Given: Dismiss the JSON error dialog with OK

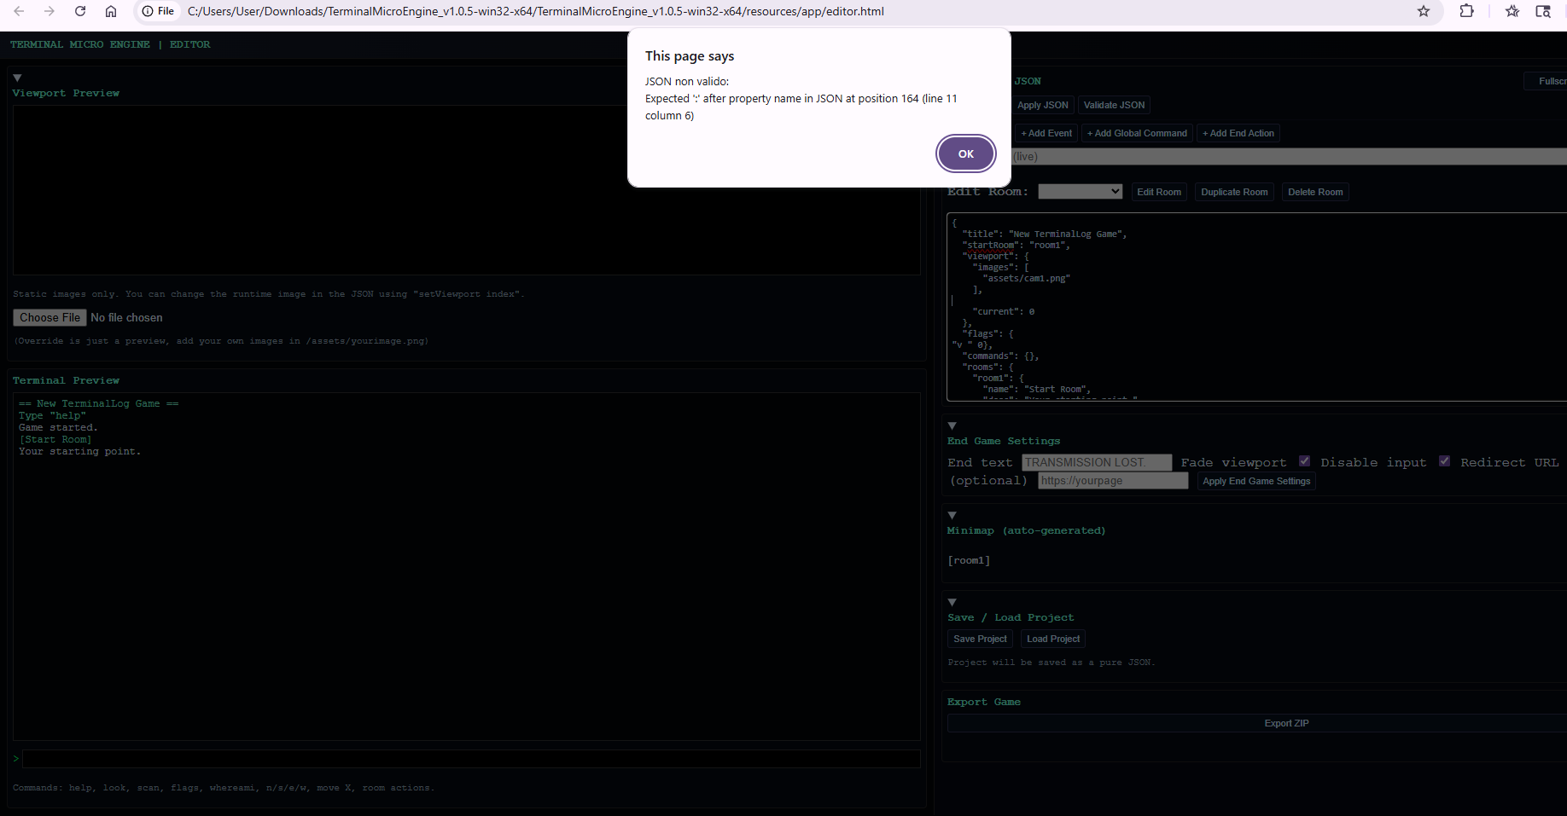Looking at the screenshot, I should point(965,153).
